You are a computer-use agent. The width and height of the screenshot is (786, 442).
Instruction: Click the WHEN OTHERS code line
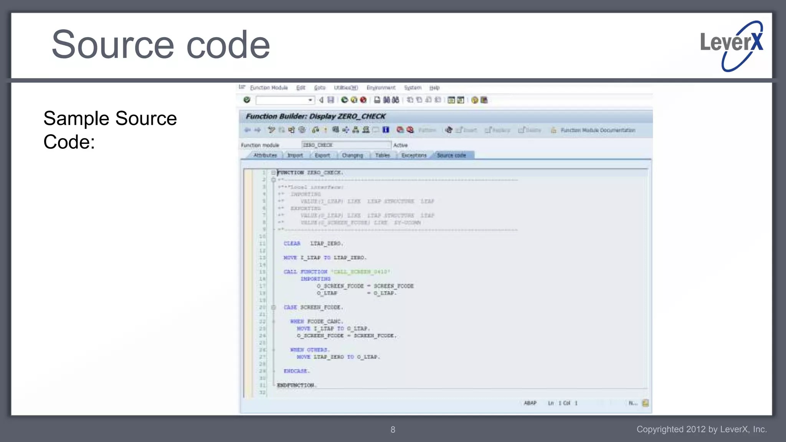click(310, 350)
